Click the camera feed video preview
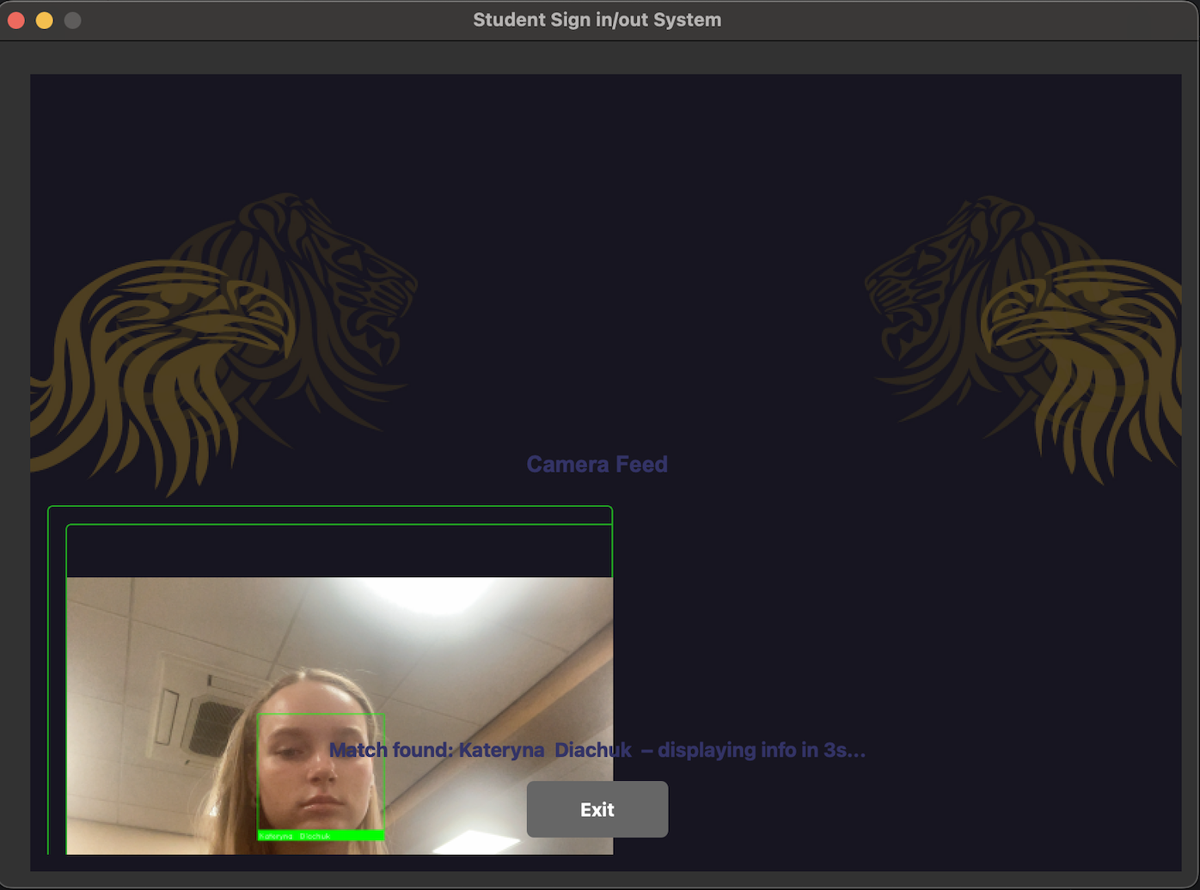This screenshot has width=1200, height=890. 340,716
